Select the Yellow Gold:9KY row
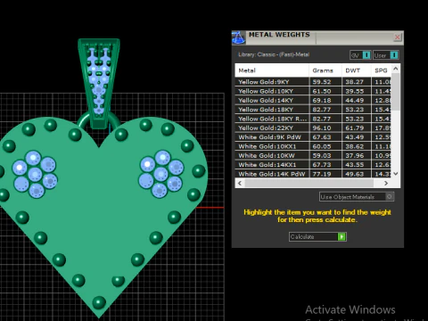The height and width of the screenshot is (321, 428). point(313,82)
